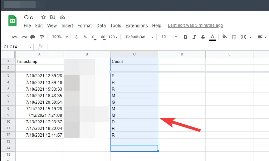
Task: Open the font size dropdown
Action: [167, 37]
